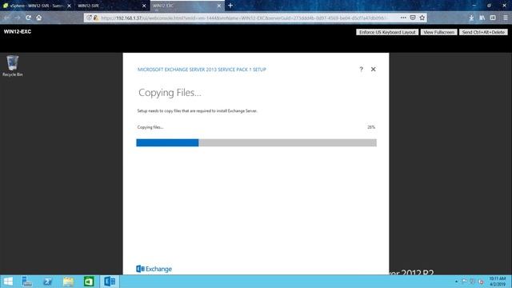Open the browser library icon
The image size is (512, 288).
pos(482,18)
